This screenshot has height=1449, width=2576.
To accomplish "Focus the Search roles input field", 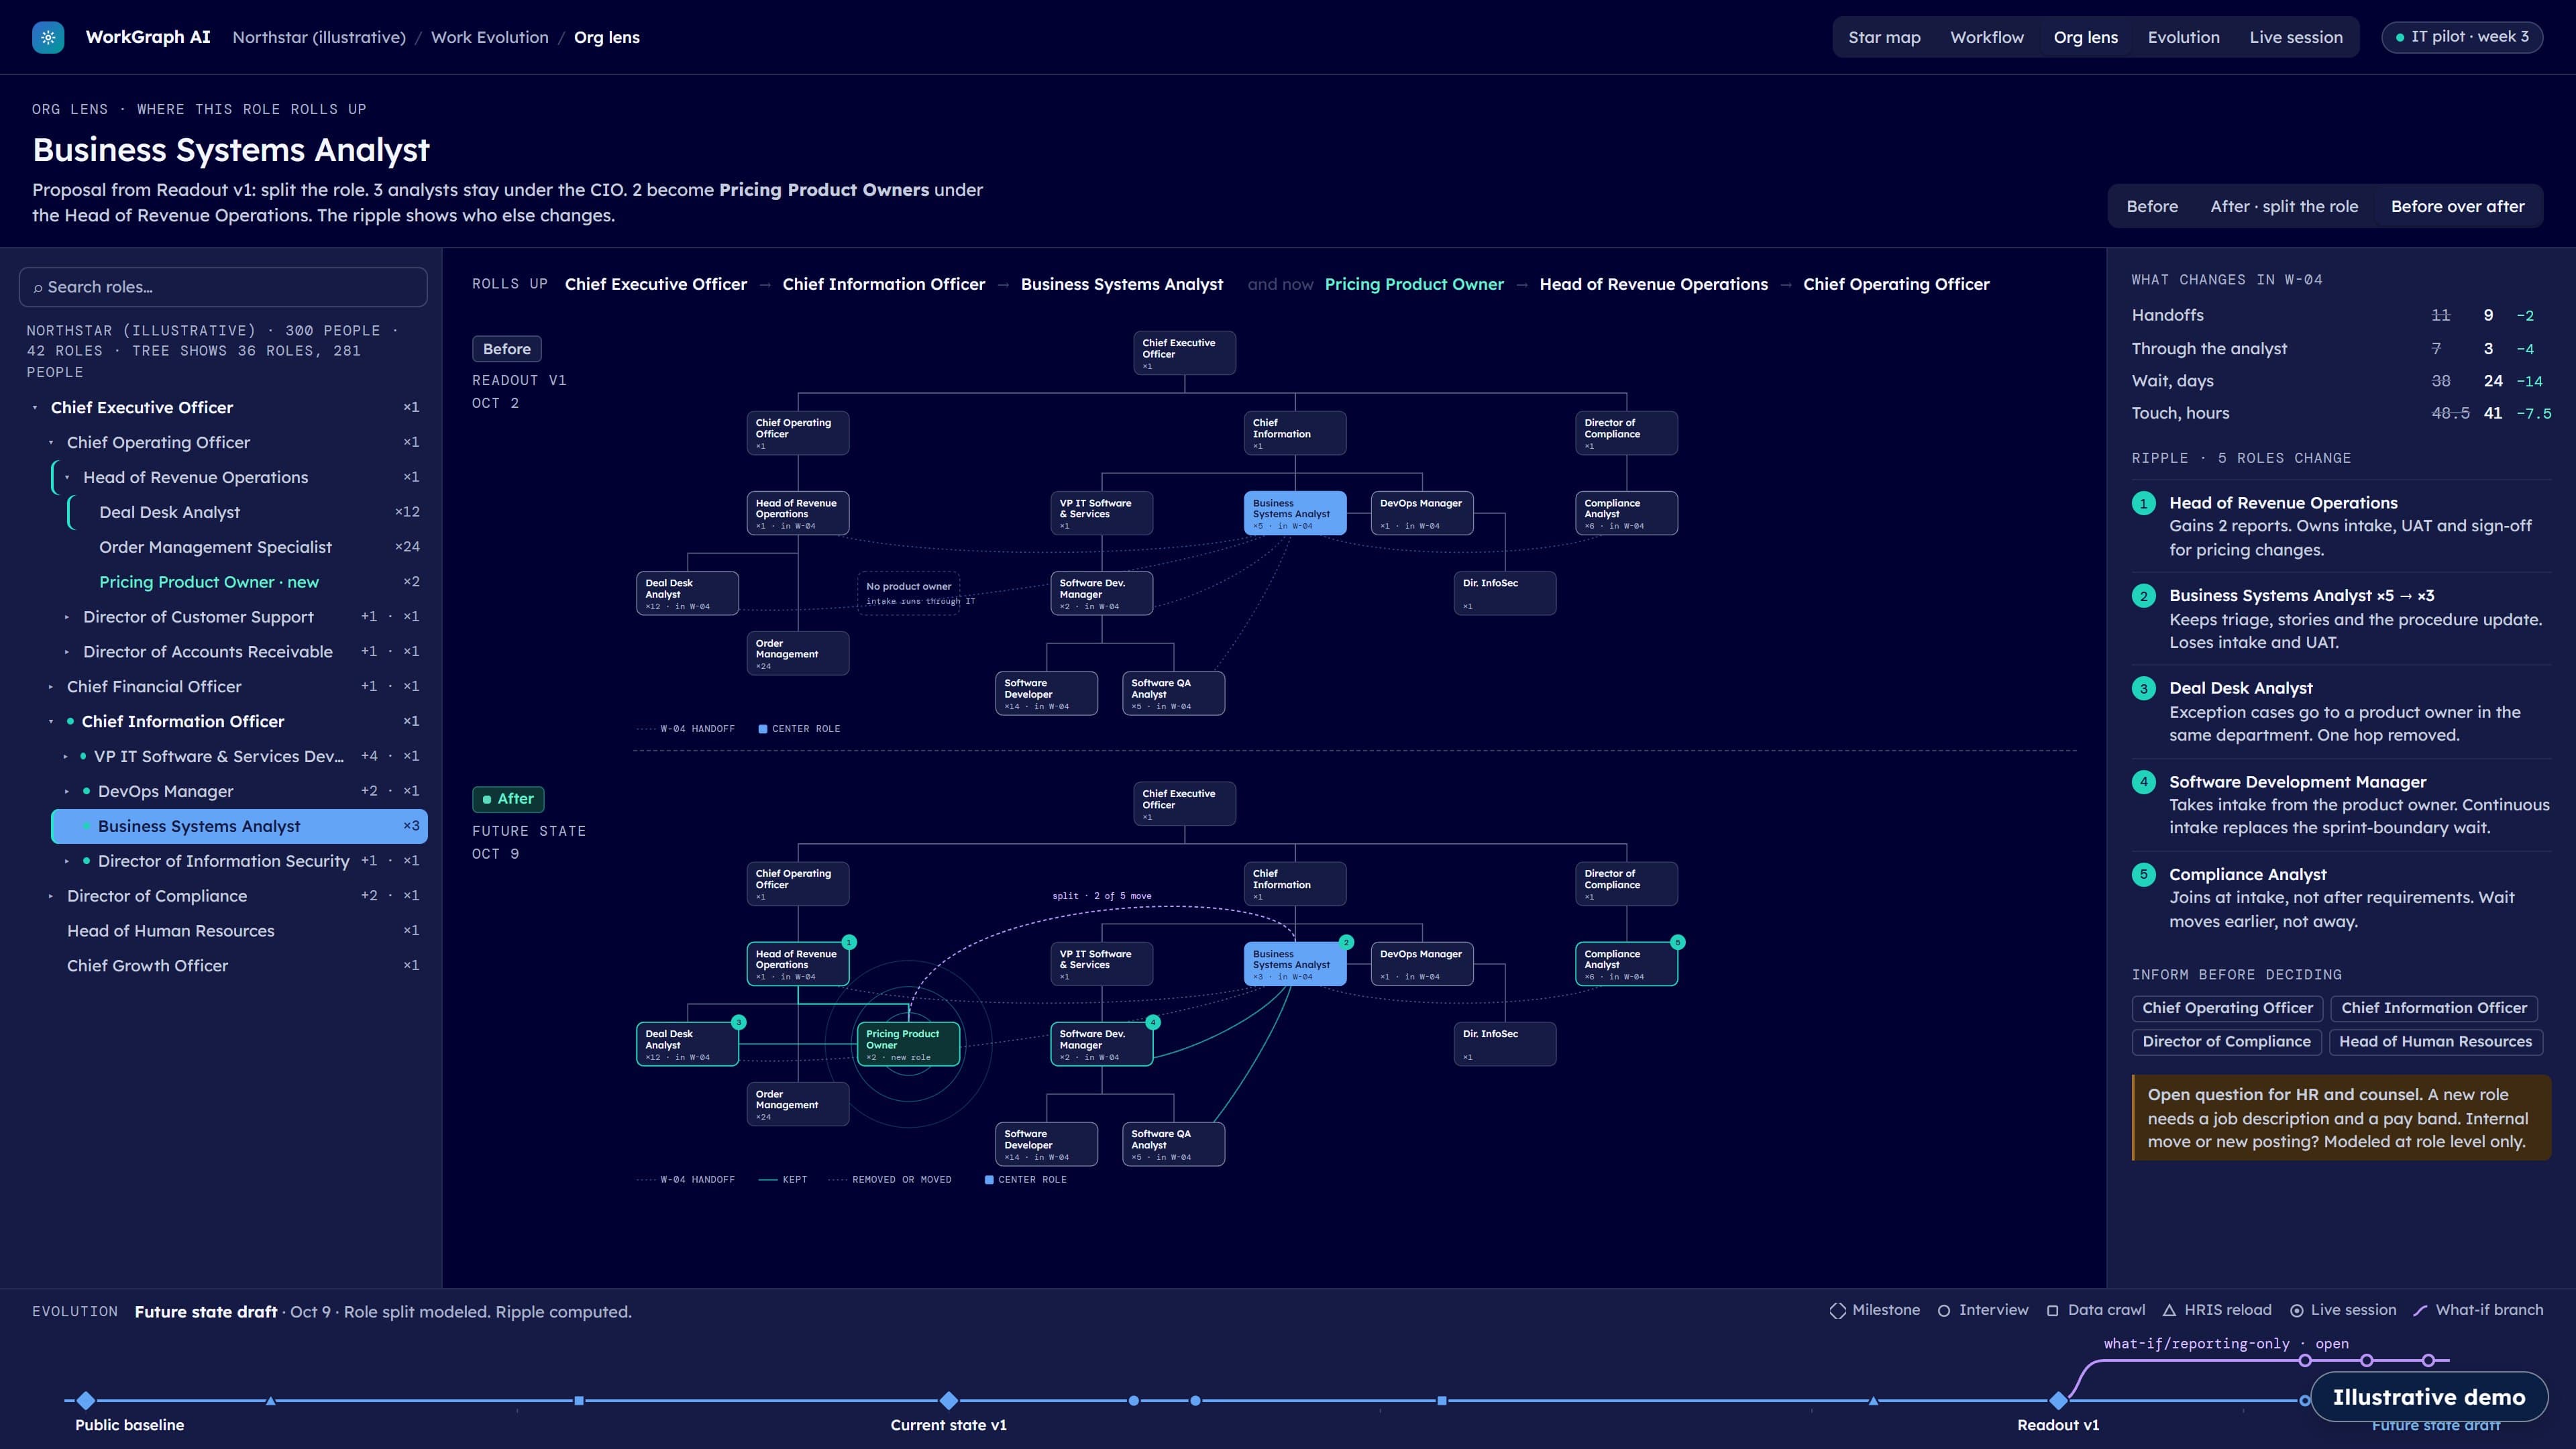I will pos(223,287).
